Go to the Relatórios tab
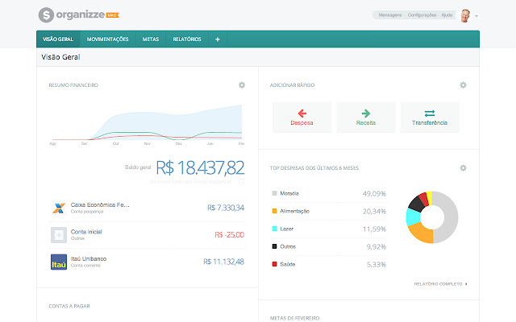 186,39
